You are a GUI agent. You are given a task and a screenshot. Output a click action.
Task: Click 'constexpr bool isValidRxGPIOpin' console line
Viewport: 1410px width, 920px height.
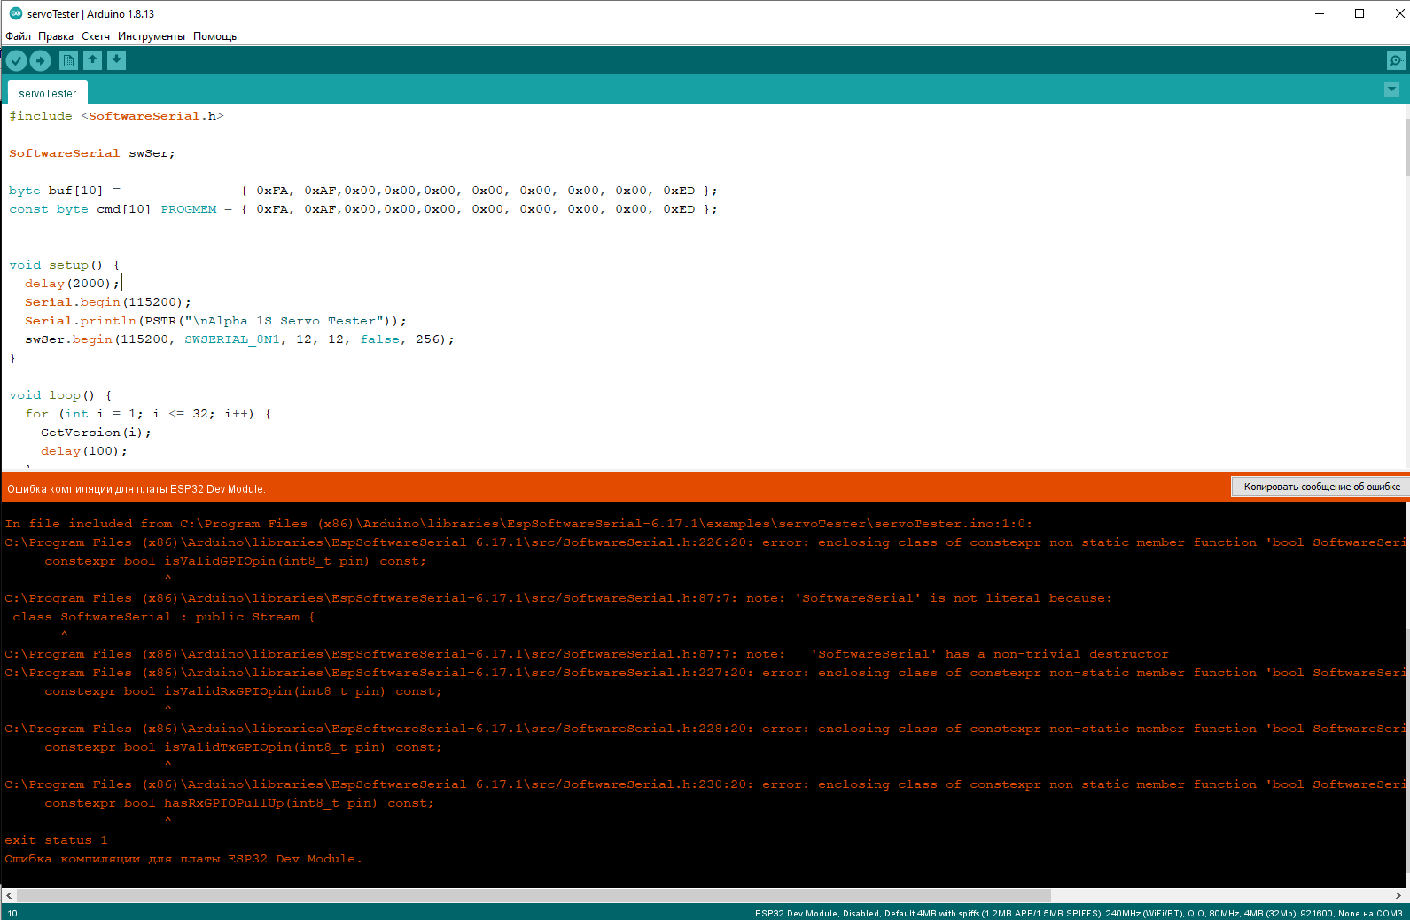[243, 691]
